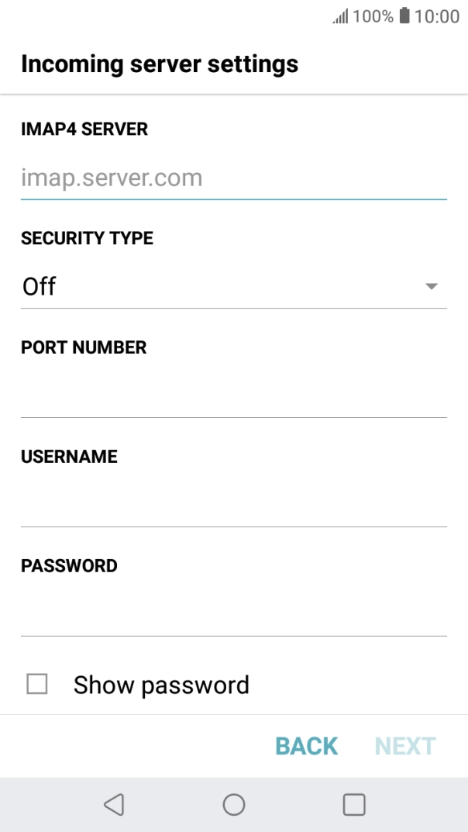Enable the Show password checkbox
Viewport: 468px width, 832px height.
pyautogui.click(x=36, y=684)
